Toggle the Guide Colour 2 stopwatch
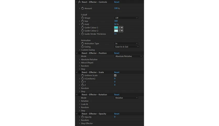Viewport: 219px width, 126px height. point(83,31)
